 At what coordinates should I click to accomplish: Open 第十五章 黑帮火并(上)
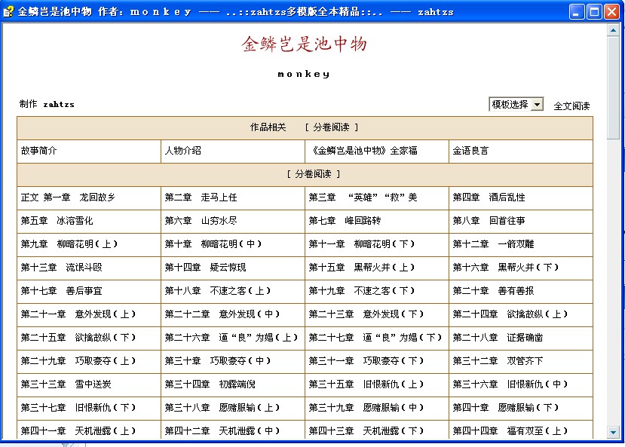coord(362,268)
